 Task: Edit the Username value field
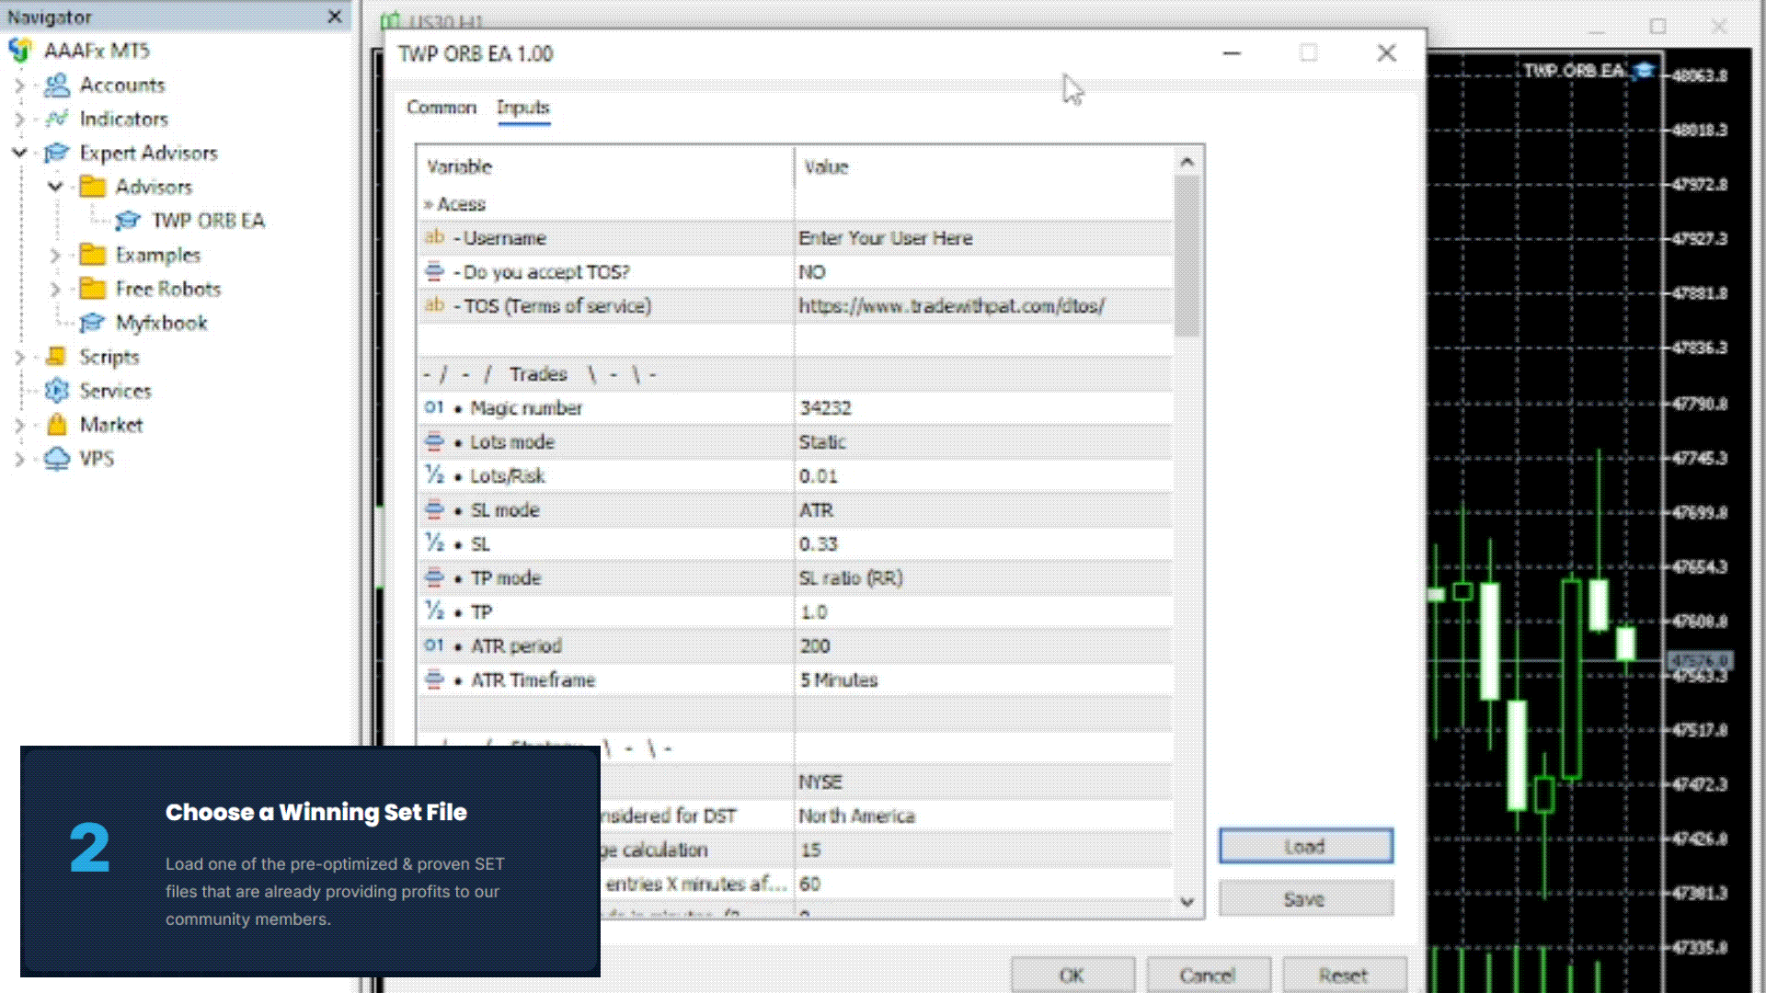(982, 238)
